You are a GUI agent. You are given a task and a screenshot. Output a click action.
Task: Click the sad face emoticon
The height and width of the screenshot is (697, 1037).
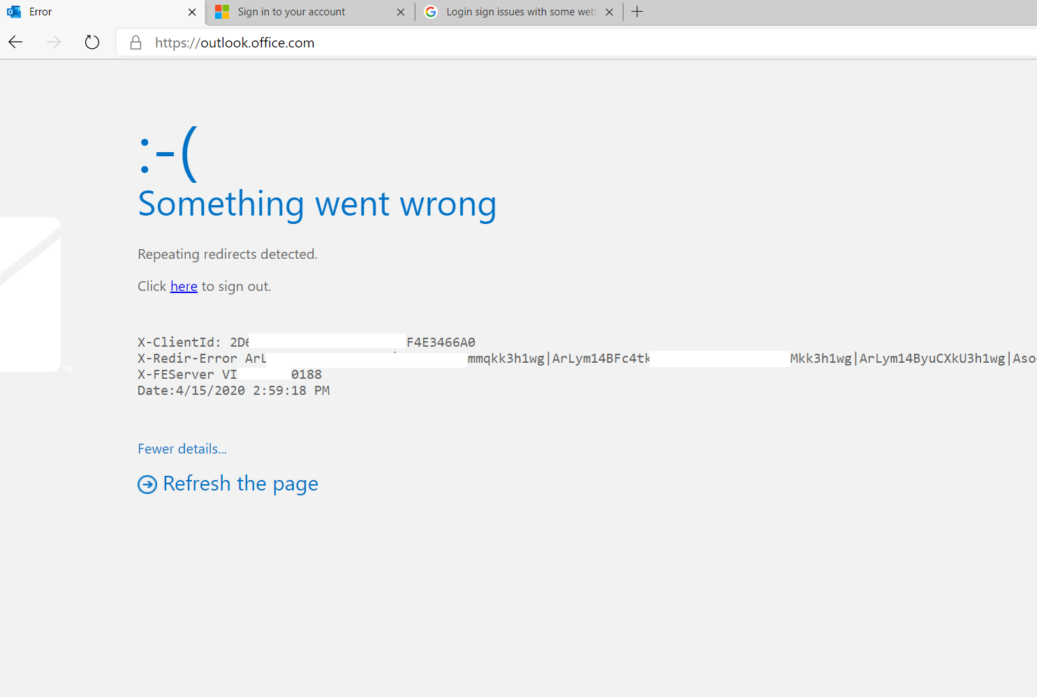tap(168, 153)
